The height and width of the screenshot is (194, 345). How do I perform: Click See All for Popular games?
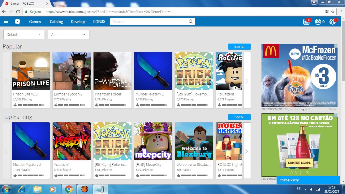(x=239, y=47)
